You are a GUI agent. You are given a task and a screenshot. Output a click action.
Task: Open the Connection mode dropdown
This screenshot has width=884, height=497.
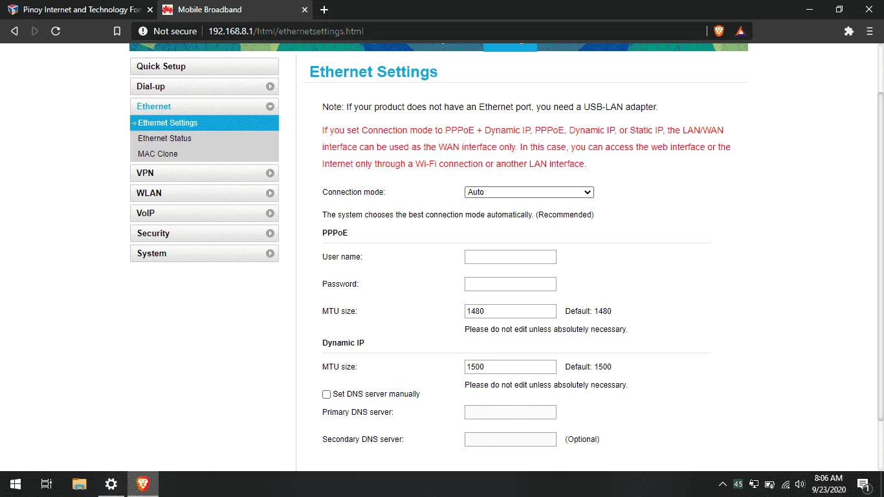[x=529, y=192]
